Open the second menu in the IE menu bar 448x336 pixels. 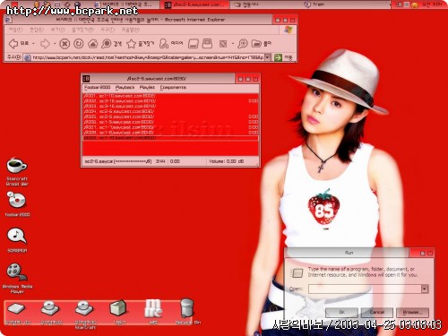coord(37,30)
